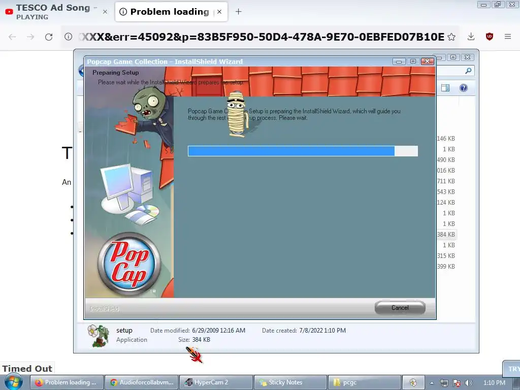Bookmark this page with star

pyautogui.click(x=451, y=37)
